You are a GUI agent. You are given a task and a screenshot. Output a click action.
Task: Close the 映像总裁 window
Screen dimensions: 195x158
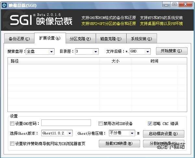(x=186, y=5)
